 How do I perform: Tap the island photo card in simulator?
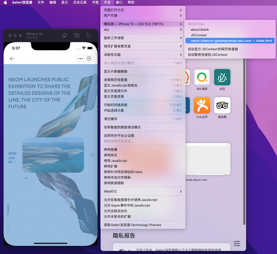(x=53, y=155)
